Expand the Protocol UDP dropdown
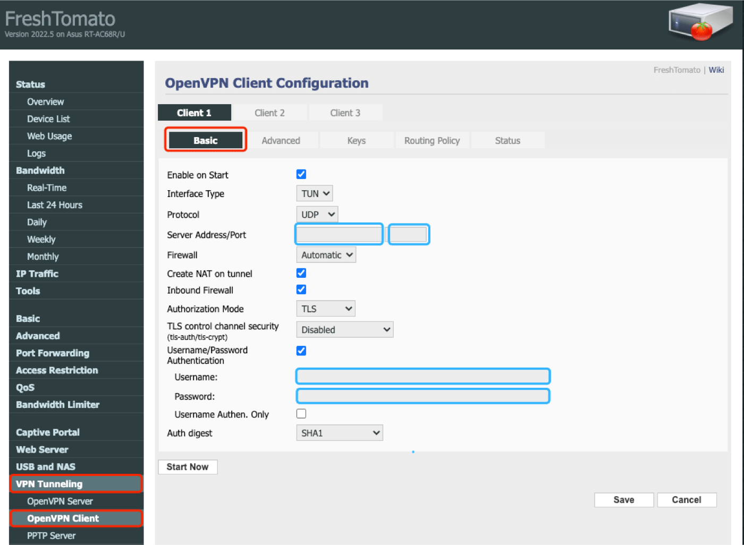This screenshot has height=545, width=744. coord(317,215)
